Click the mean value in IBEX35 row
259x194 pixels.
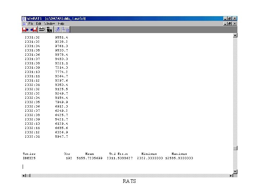pos(89,158)
